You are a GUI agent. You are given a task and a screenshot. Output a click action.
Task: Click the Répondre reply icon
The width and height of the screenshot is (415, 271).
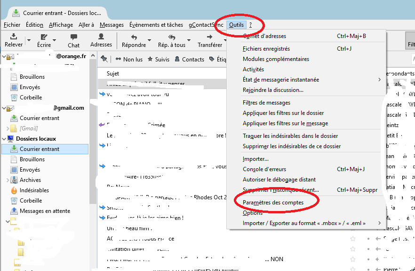[134, 37]
